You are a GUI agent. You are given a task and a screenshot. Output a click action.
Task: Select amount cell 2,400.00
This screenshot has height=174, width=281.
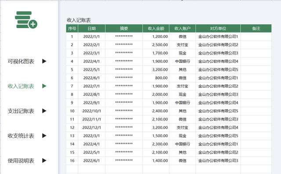point(156,111)
